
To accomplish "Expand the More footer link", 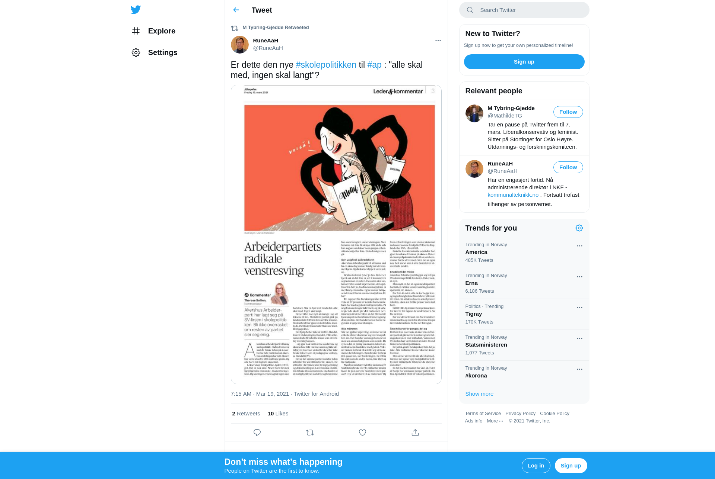I will [495, 421].
